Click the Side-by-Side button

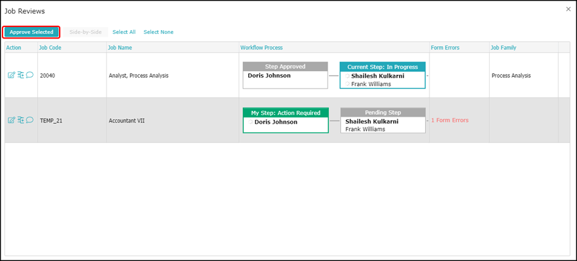(x=85, y=32)
